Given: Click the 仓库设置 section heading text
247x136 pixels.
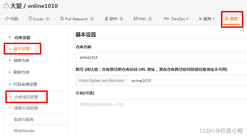Looking at the screenshot, I should (22, 38).
